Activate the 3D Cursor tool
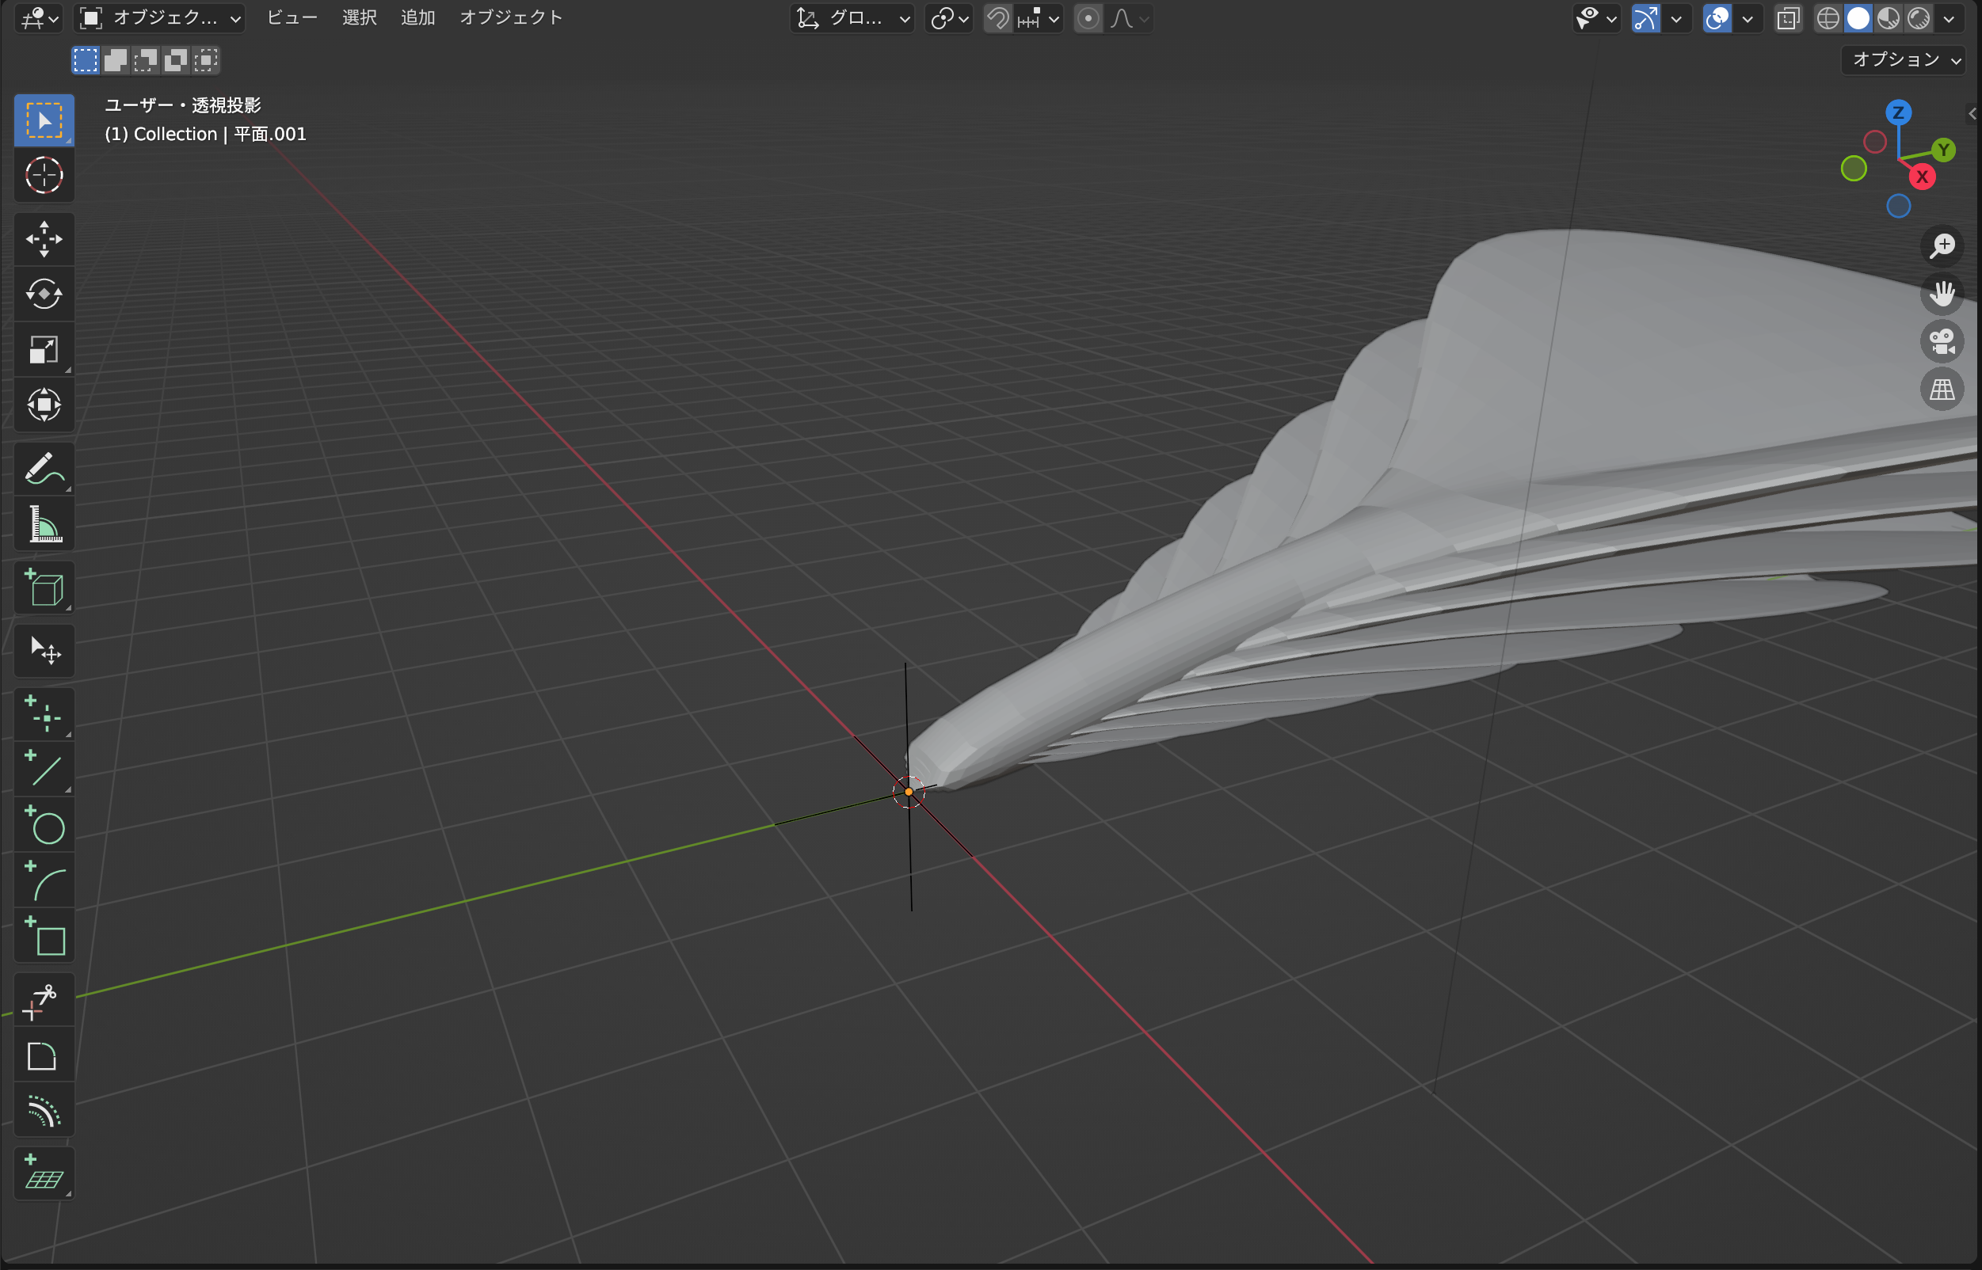This screenshot has height=1270, width=1982. coord(44,175)
